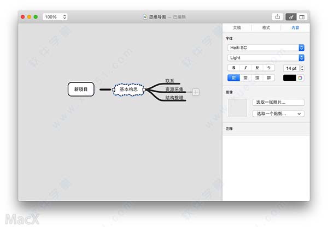Open the Light font weight dropdown

[266, 58]
